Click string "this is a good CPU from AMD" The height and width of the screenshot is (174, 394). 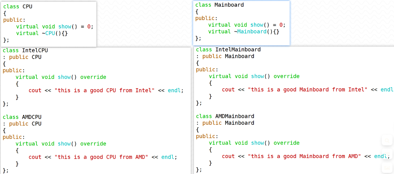point(102,157)
